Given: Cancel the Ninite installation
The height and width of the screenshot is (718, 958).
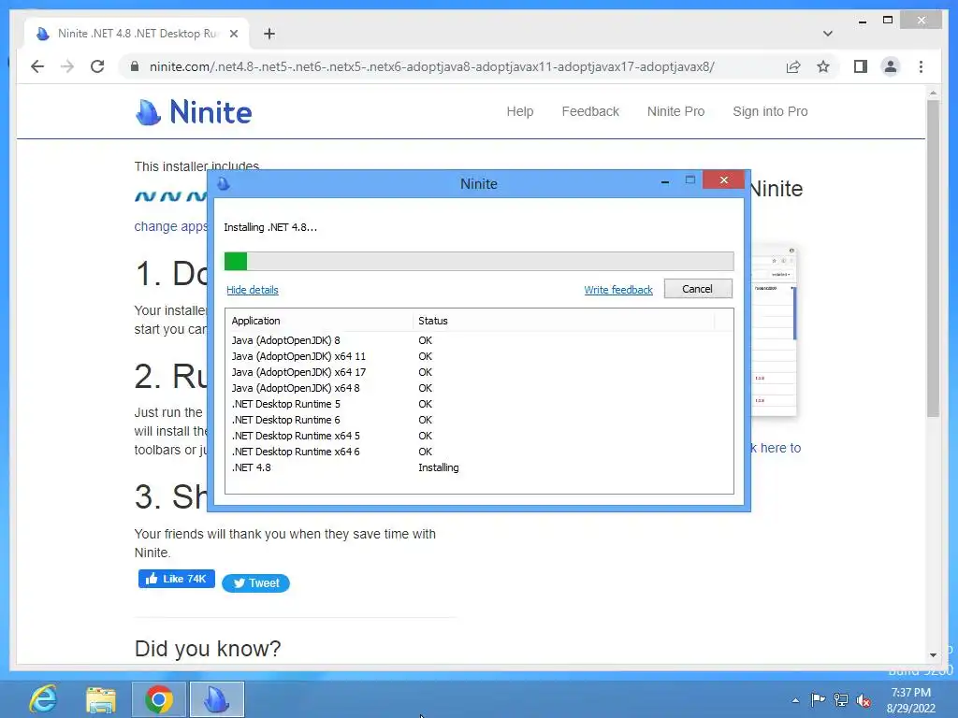Looking at the screenshot, I should pos(698,289).
